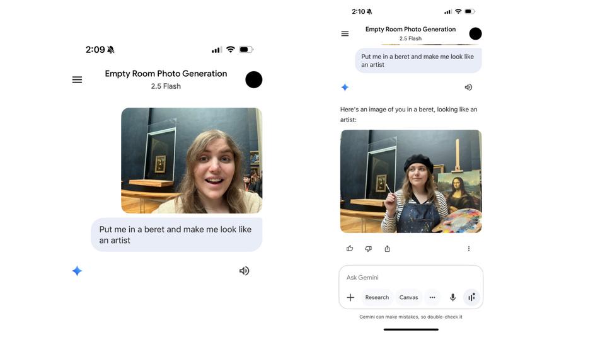Tap the read-aloud speaker icon in right chat
The image size is (605, 340).
coord(468,88)
